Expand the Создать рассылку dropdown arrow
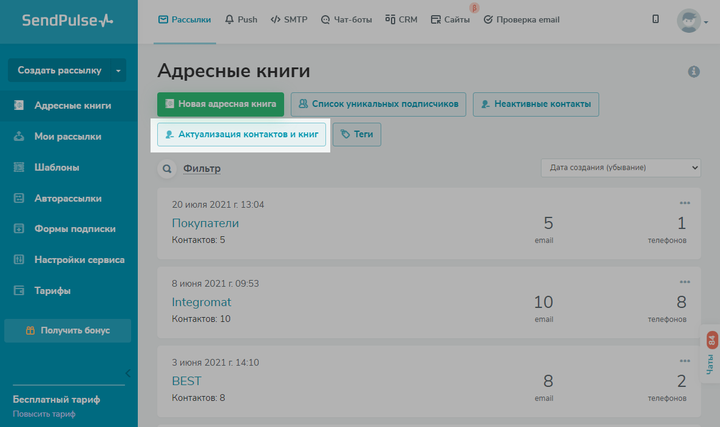The image size is (720, 427). 118,70
